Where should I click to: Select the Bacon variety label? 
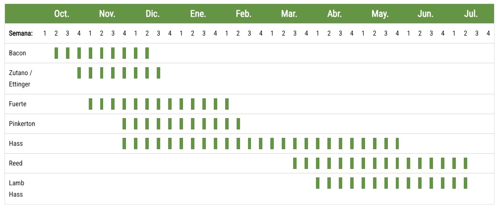tap(17, 53)
